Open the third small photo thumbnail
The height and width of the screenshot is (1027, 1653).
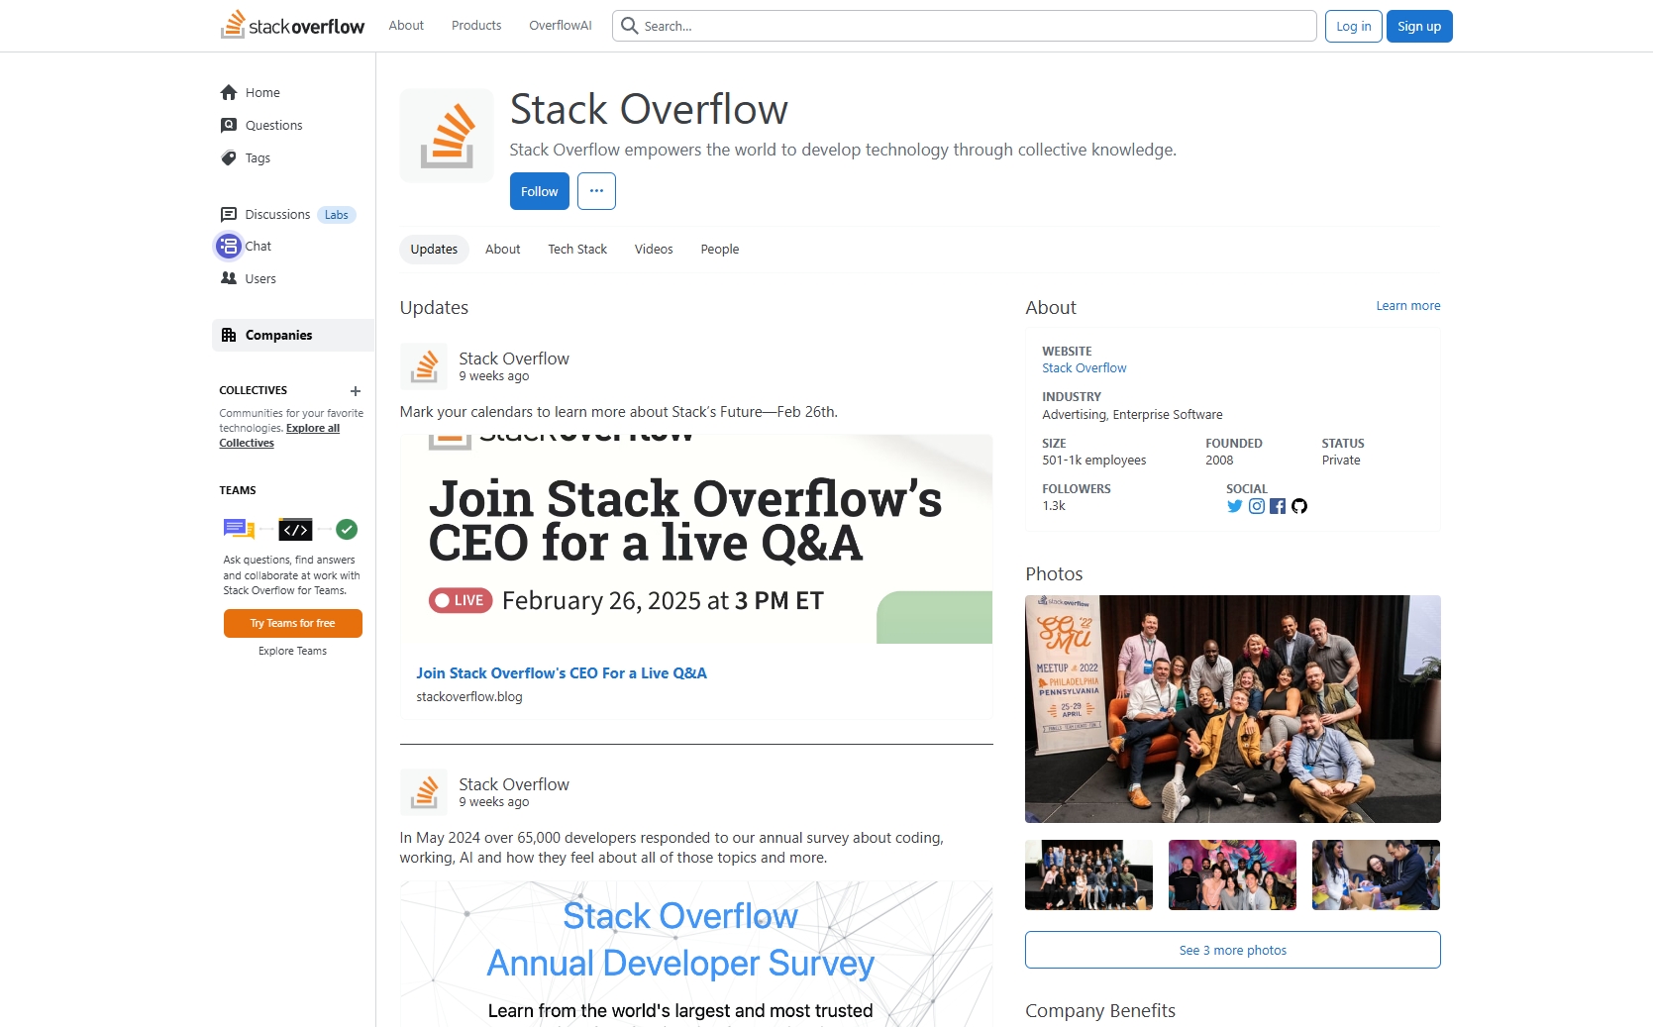click(1376, 874)
